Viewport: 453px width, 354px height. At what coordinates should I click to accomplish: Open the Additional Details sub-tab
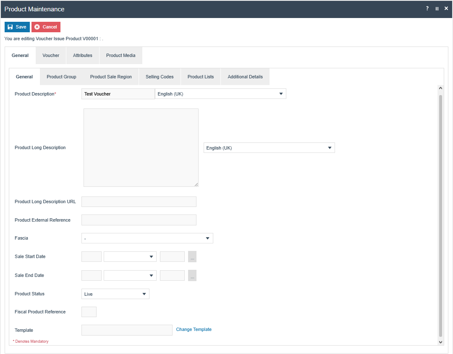[245, 77]
